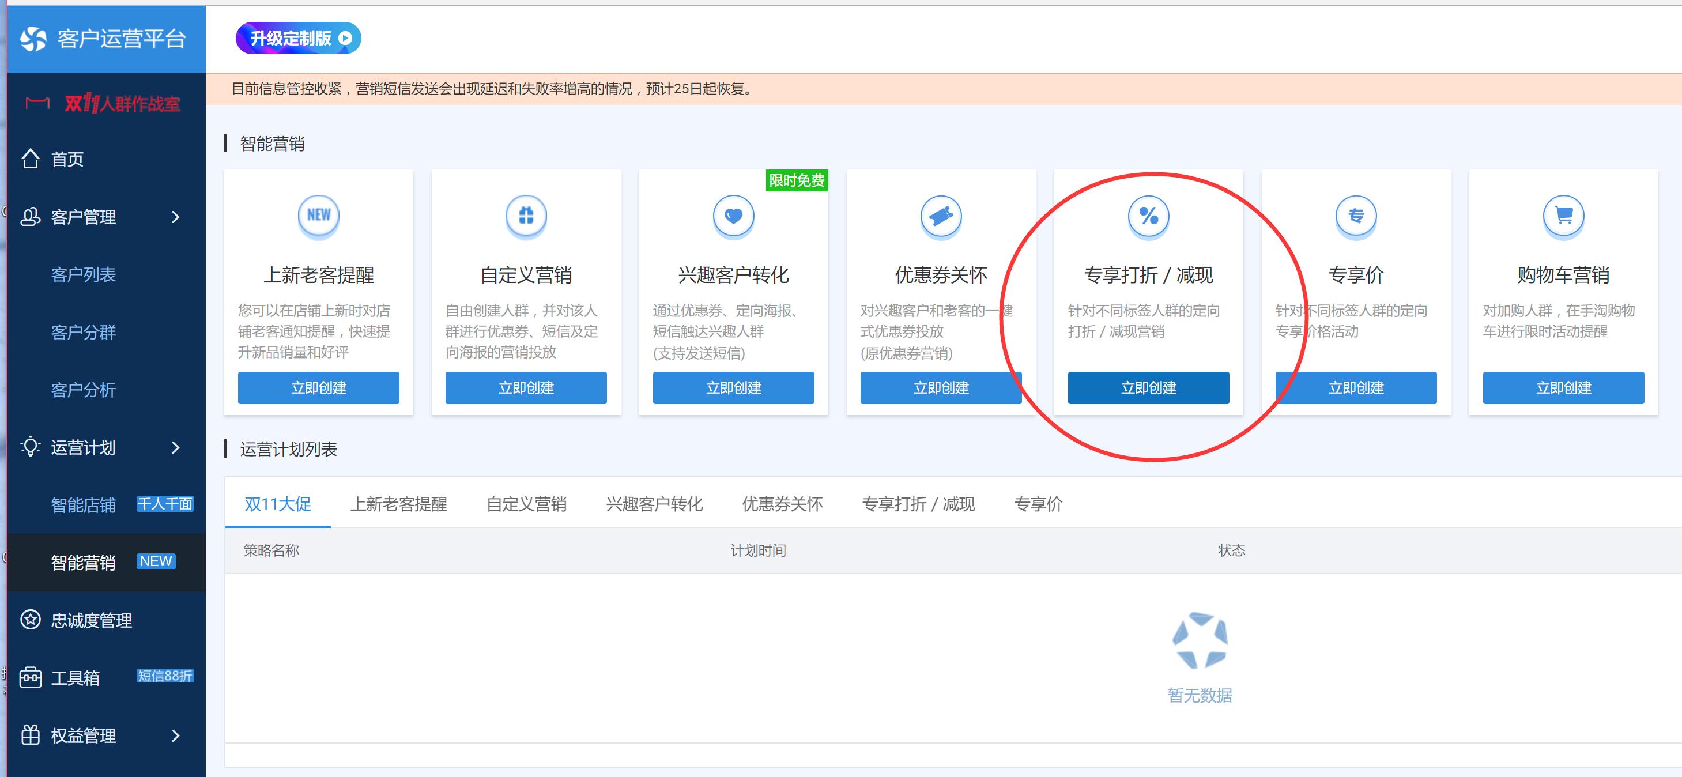Click the home icon beside 首页
Screen dimensions: 1682x777
coord(30,159)
